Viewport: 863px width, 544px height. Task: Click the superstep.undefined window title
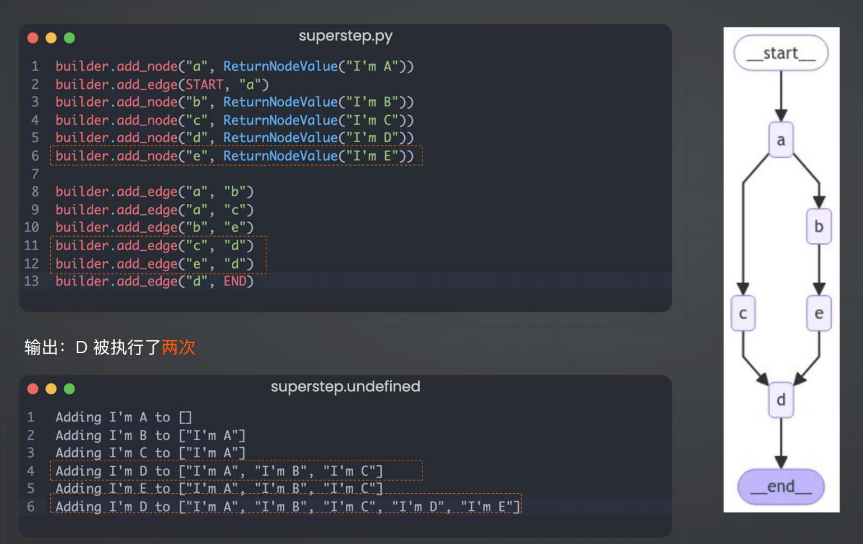pyautogui.click(x=345, y=387)
